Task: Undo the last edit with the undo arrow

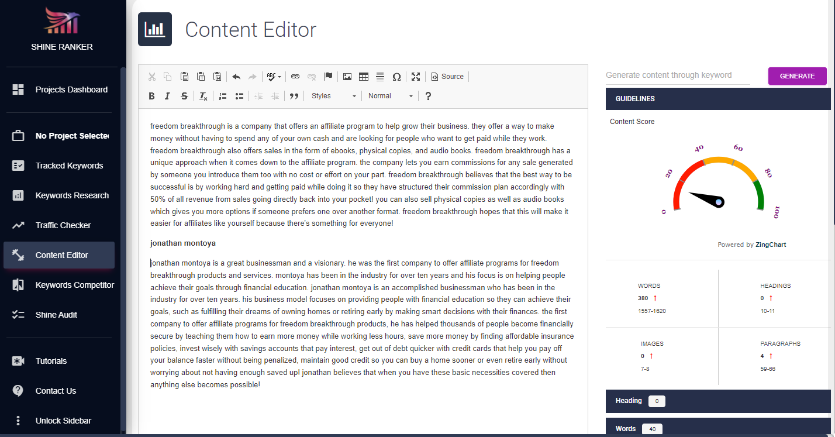Action: pos(236,77)
